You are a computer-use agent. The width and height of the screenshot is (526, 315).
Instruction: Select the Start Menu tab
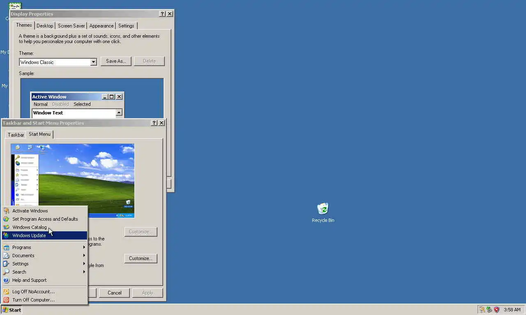39,134
